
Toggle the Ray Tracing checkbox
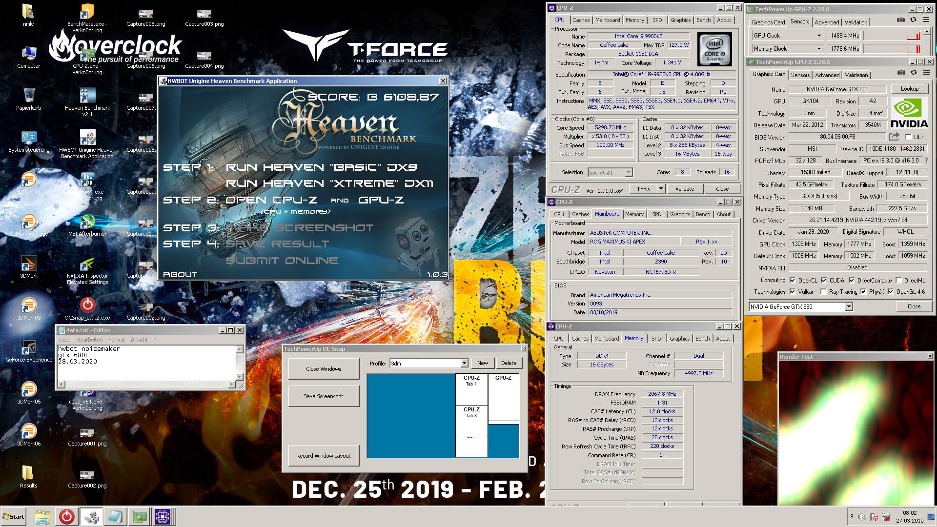coord(823,291)
